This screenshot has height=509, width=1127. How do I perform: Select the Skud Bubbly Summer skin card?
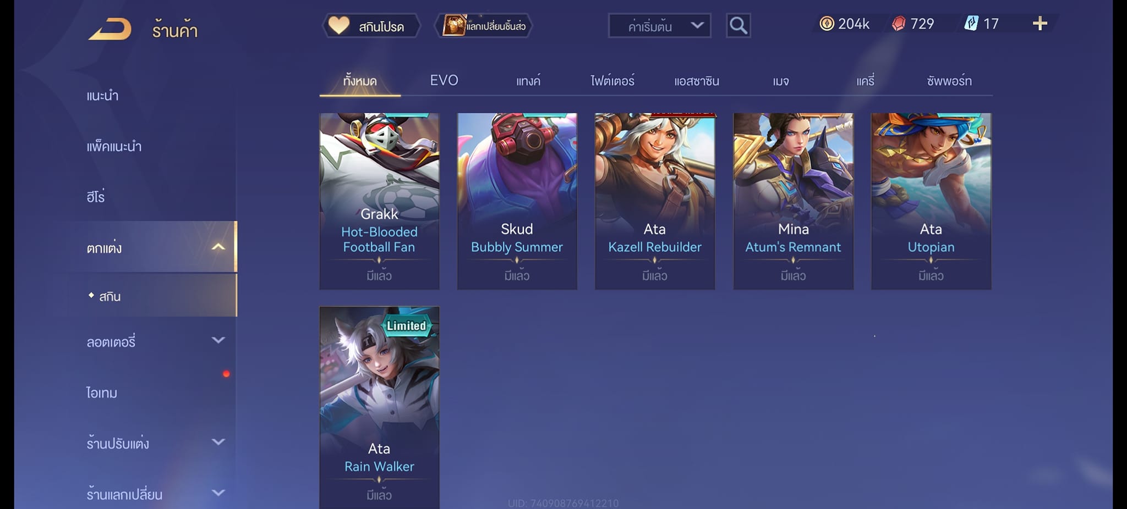tap(517, 201)
